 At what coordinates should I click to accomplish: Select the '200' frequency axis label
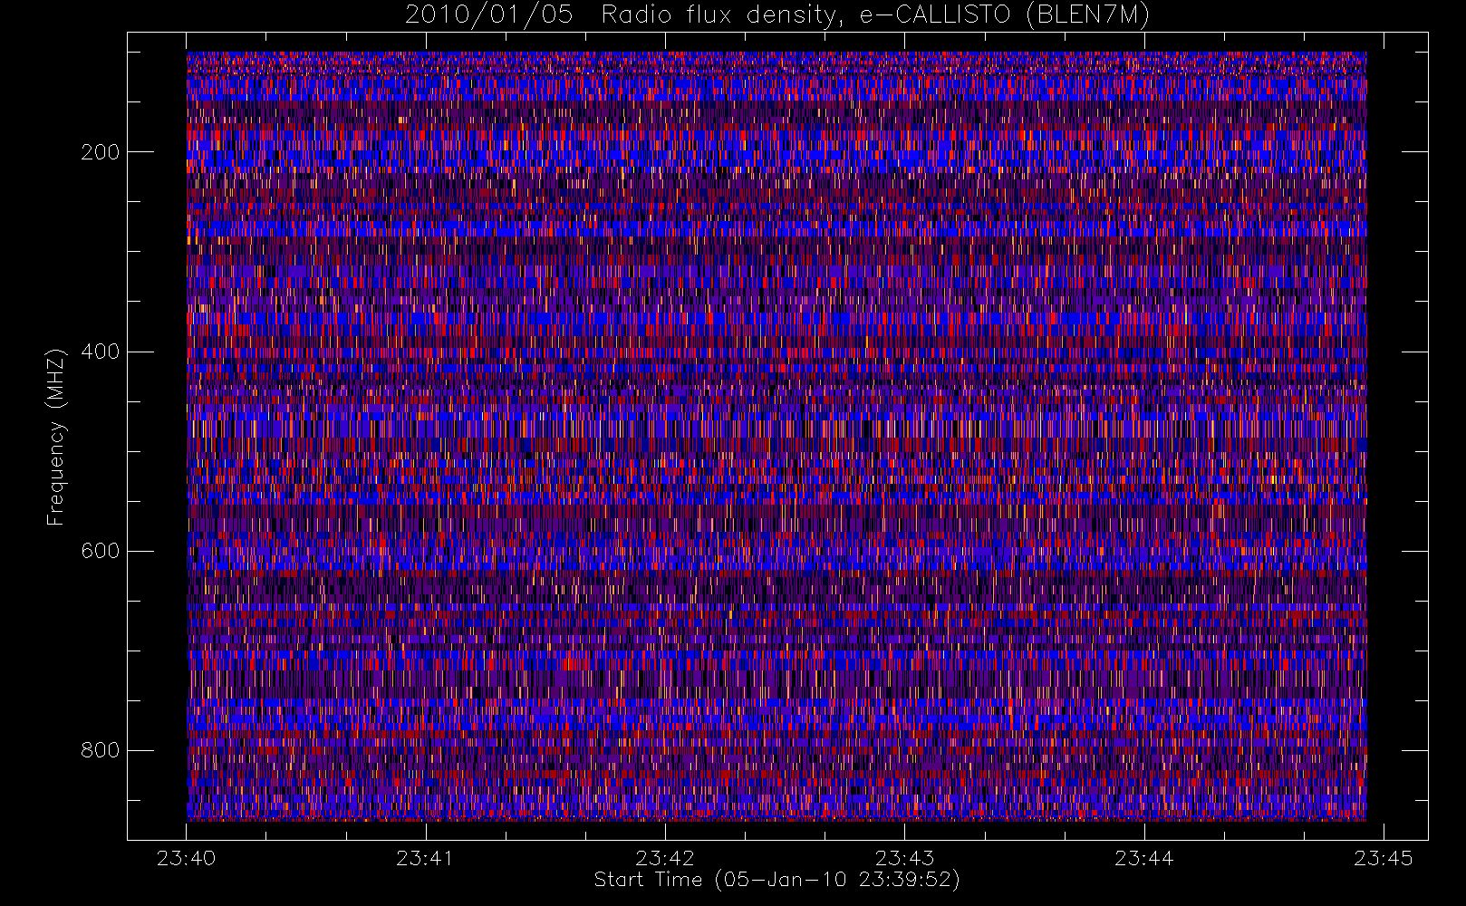pyautogui.click(x=101, y=152)
